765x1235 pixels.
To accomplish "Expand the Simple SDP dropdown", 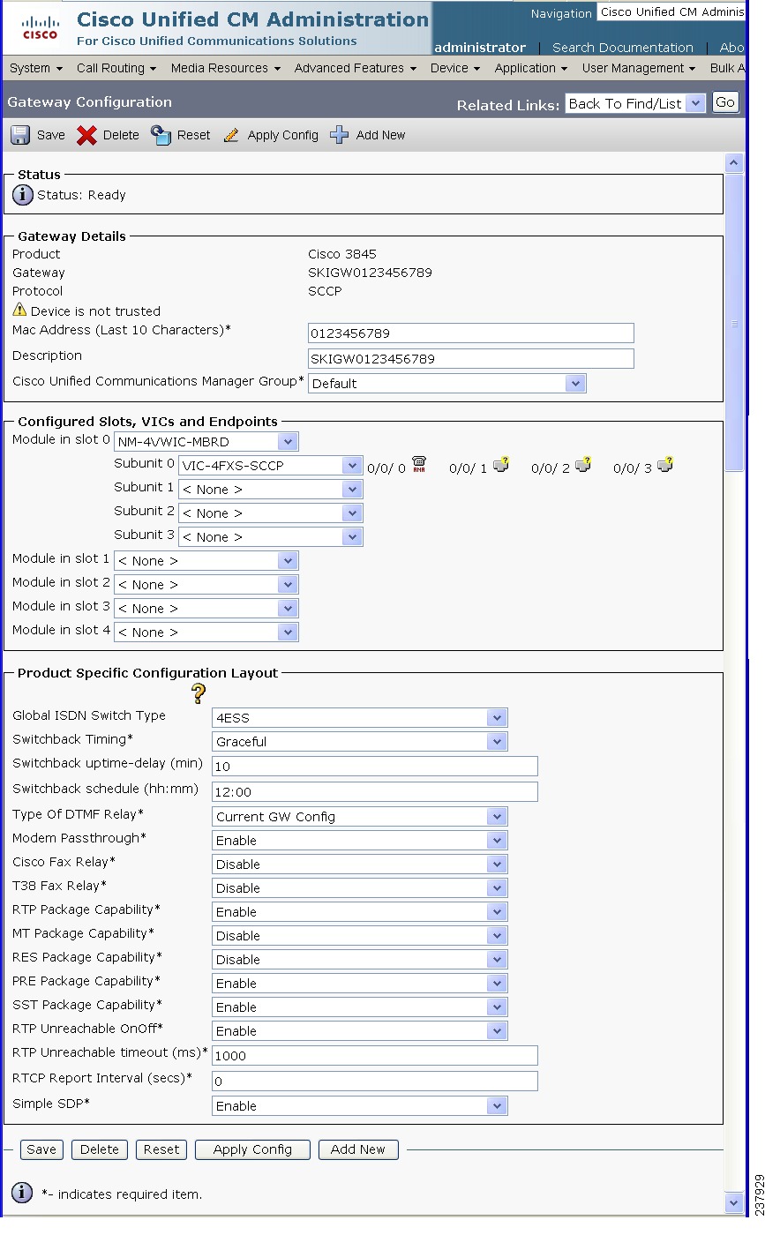I will [498, 1106].
